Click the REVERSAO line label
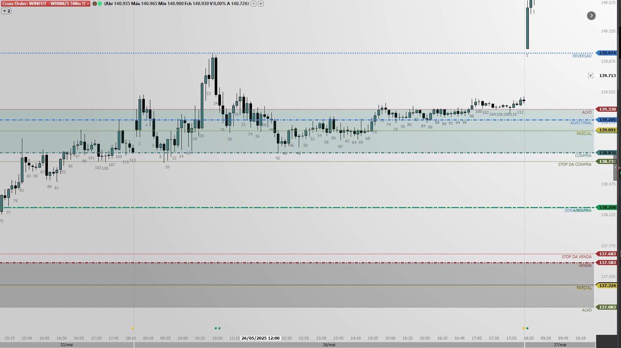 (582, 56)
